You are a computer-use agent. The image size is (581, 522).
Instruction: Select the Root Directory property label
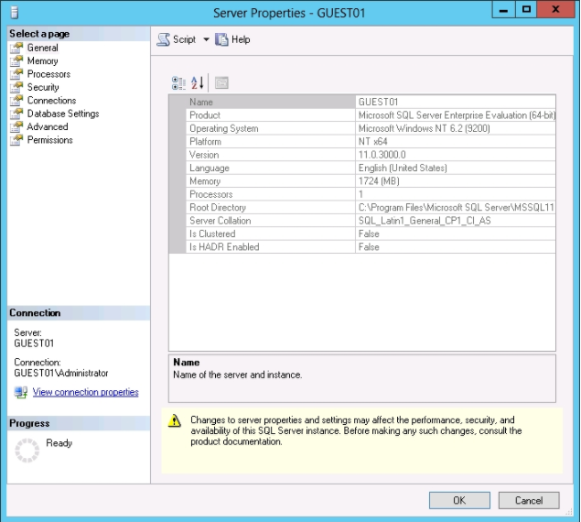coord(218,207)
